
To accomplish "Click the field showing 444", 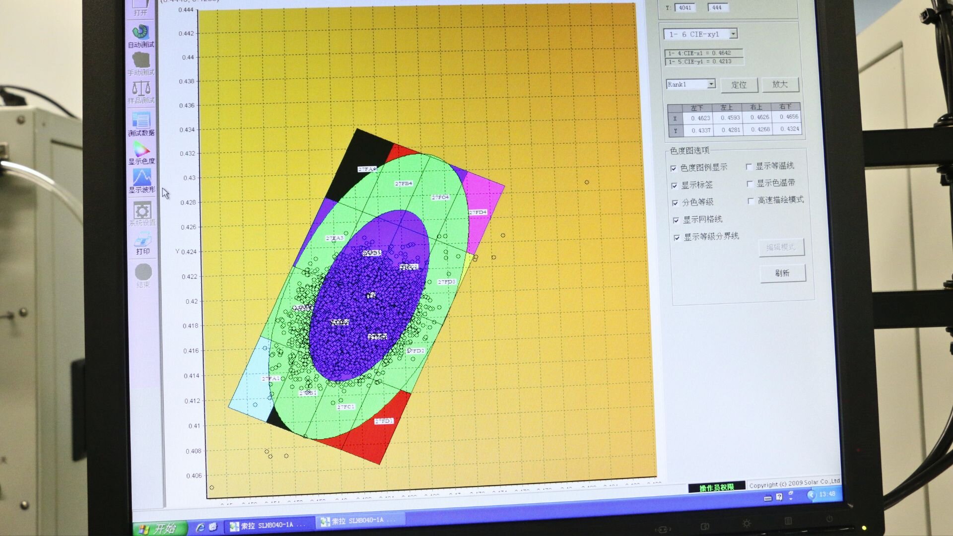I will [x=718, y=7].
